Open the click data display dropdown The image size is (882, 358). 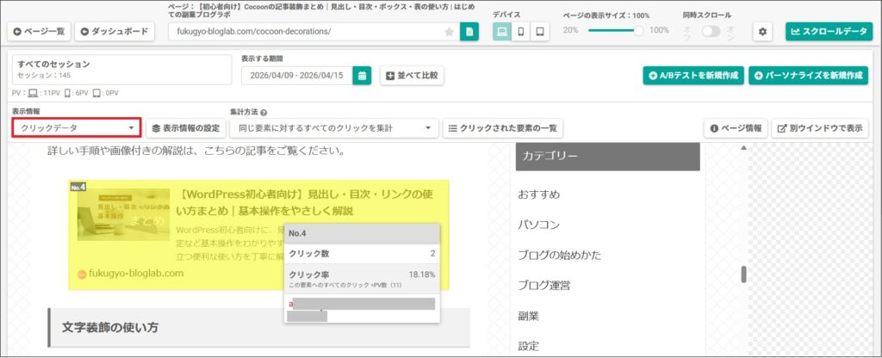tap(76, 128)
